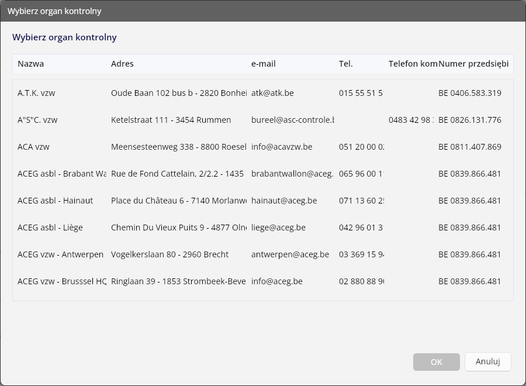526x386 pixels.
Task: Click address Vogelkerslaan 80 - 2960 Brecht
Action: (x=169, y=254)
